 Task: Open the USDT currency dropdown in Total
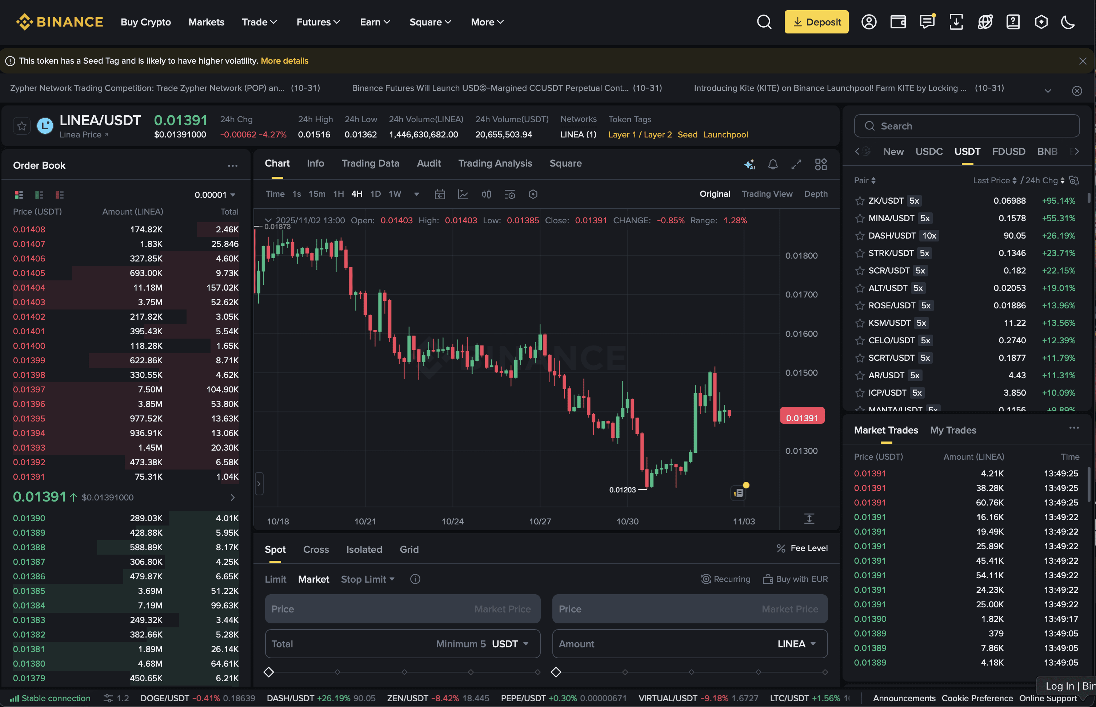(511, 644)
